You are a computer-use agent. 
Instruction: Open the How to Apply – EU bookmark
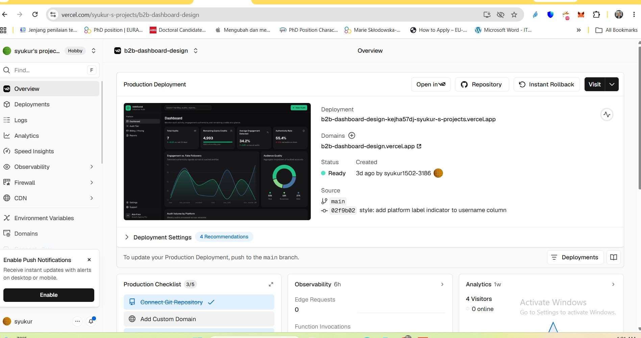point(438,30)
